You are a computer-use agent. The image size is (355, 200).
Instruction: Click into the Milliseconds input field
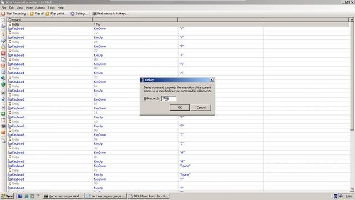[169, 98]
